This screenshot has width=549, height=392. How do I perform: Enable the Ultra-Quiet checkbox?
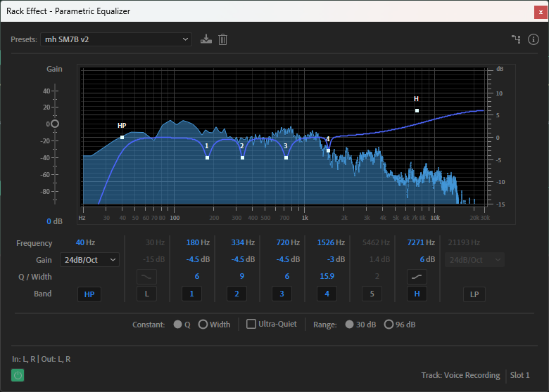click(252, 325)
